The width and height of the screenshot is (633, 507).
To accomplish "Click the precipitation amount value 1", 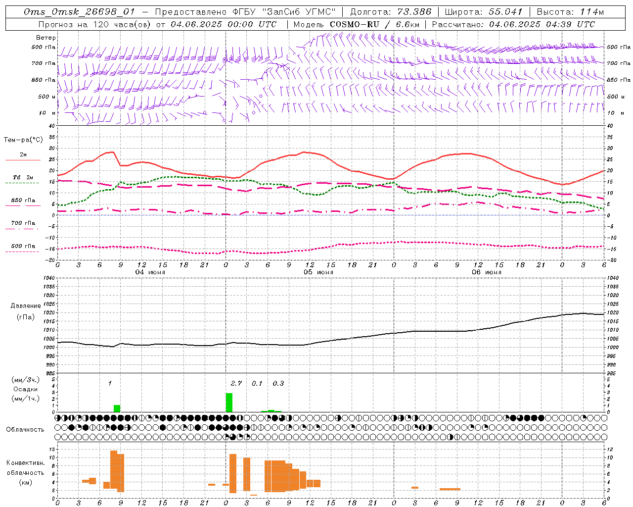I will (110, 383).
